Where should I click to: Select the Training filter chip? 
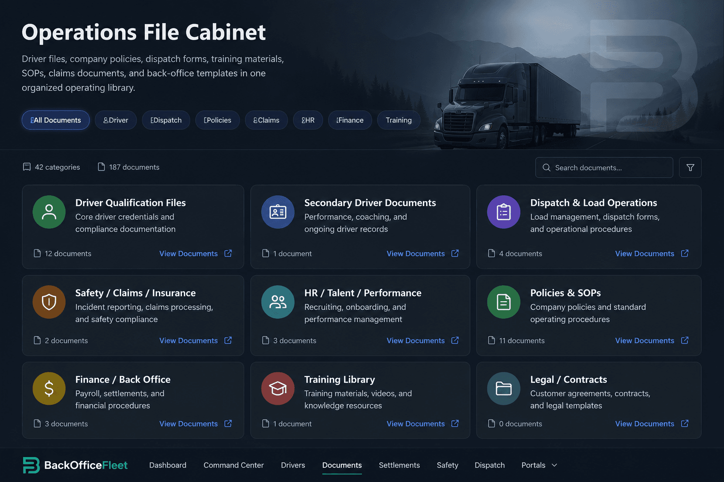399,120
